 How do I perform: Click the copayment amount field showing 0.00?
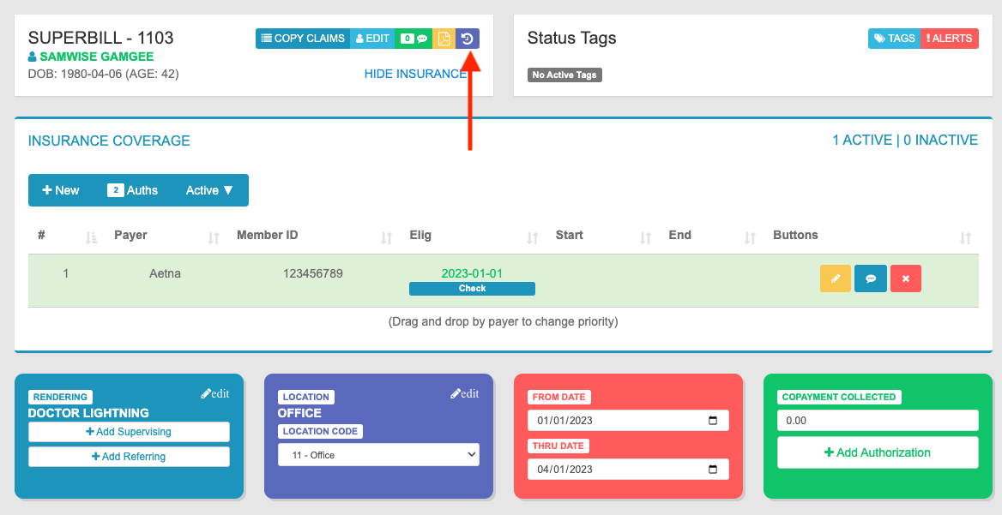click(x=877, y=420)
